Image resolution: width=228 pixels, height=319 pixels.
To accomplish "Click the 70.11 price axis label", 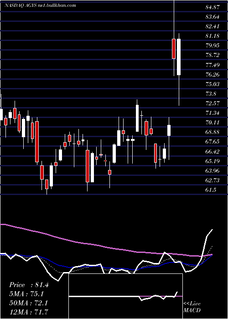I will [x=212, y=123].
